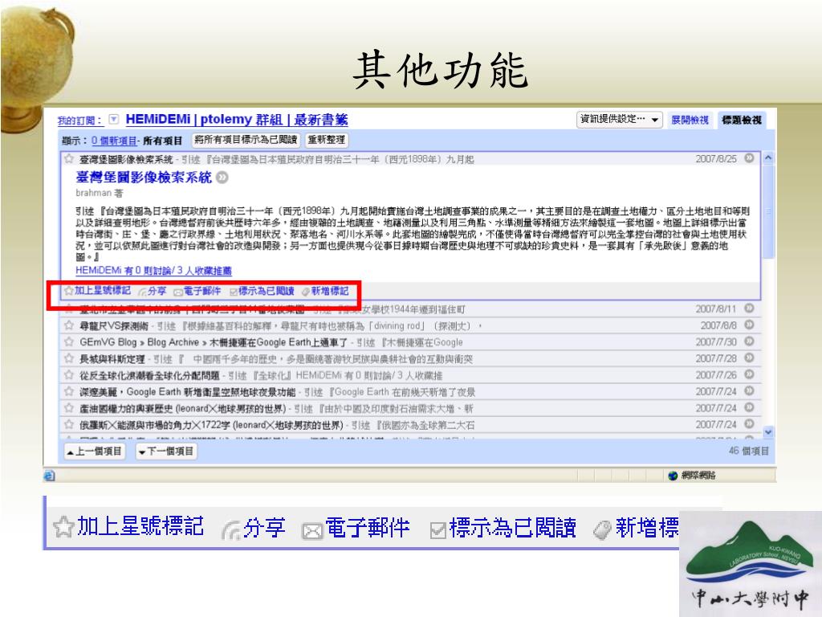The image size is (822, 617).
Task: Click author text brahman 著
Action: click(x=99, y=193)
